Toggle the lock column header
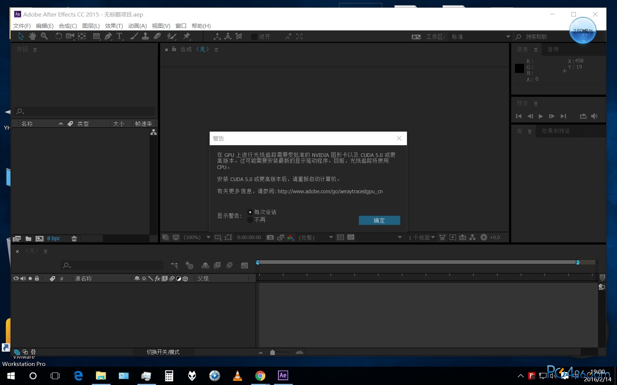This screenshot has width=617, height=385. coord(37,278)
